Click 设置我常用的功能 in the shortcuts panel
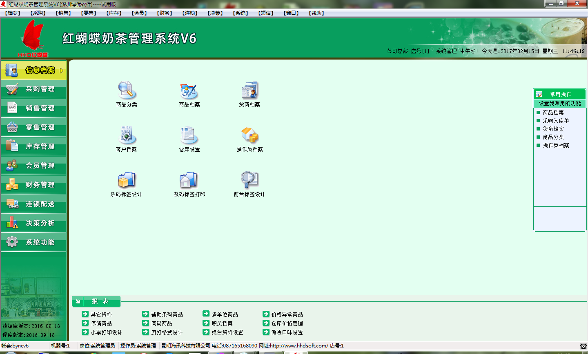 pyautogui.click(x=560, y=104)
